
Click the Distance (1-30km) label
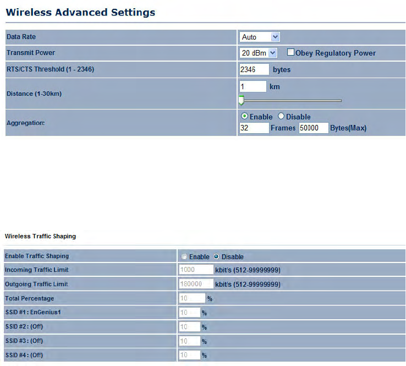click(34, 94)
